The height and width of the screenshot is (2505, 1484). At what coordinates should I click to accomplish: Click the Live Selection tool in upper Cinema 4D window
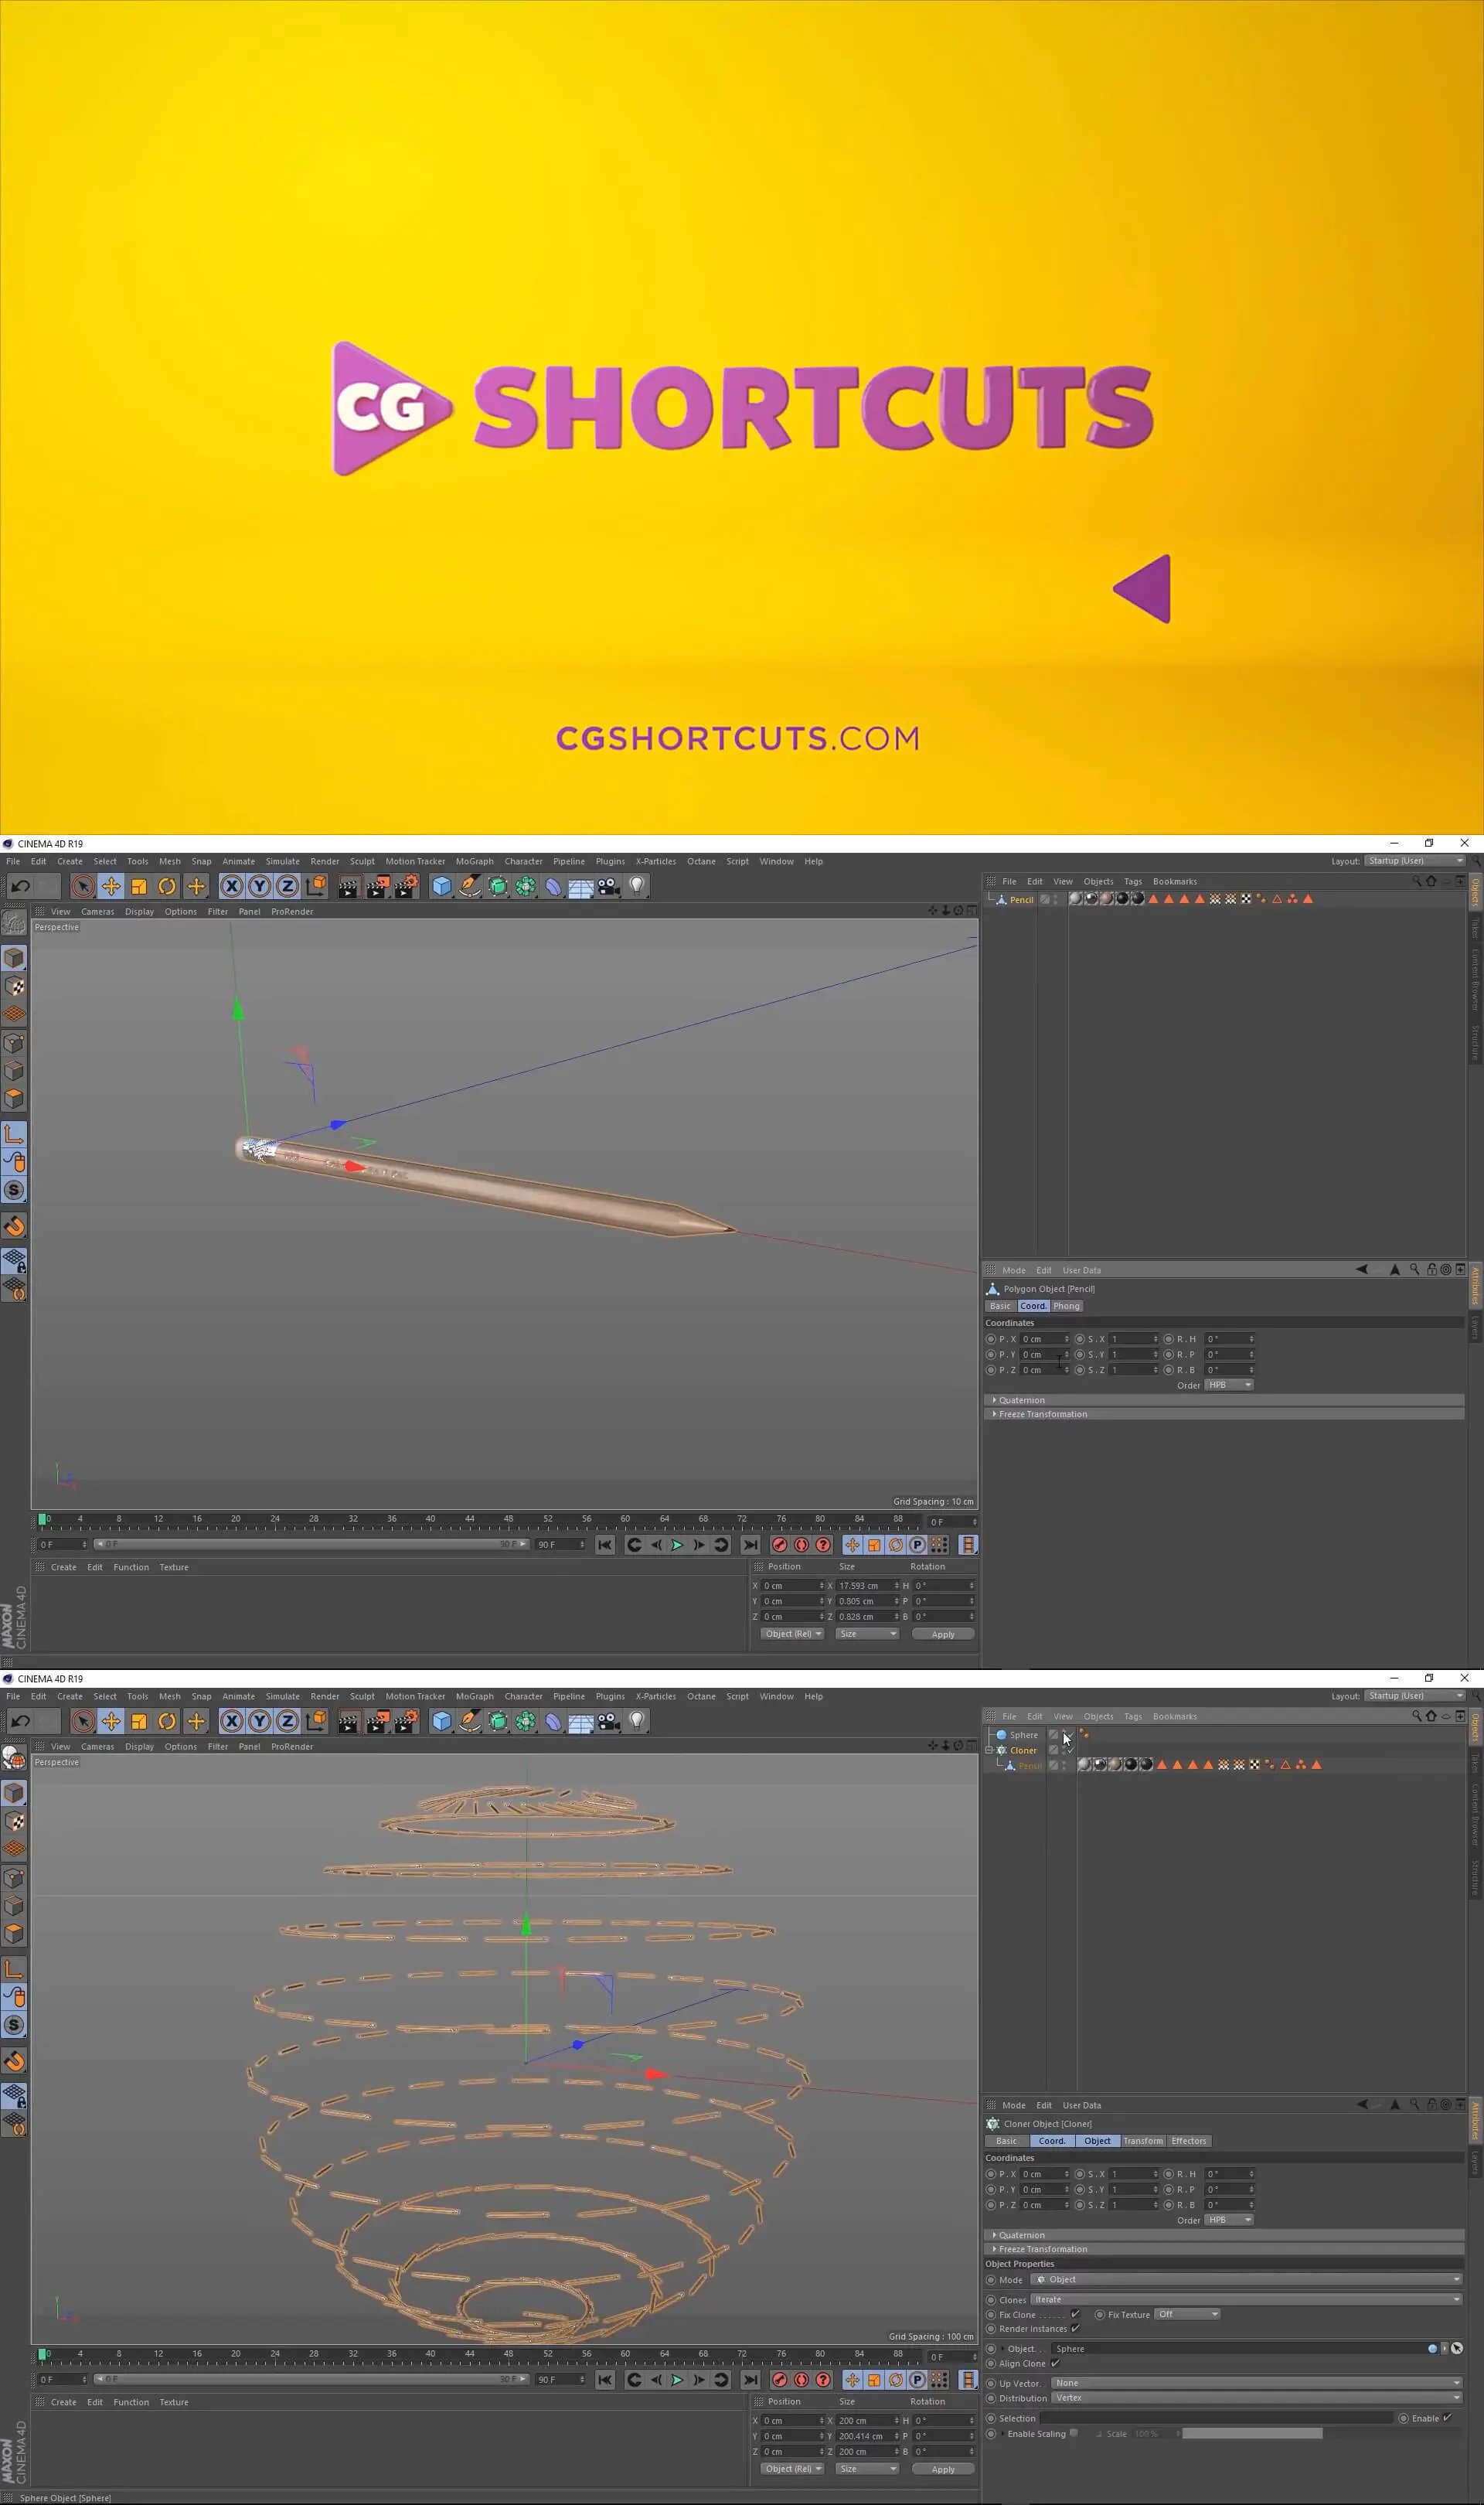point(83,886)
